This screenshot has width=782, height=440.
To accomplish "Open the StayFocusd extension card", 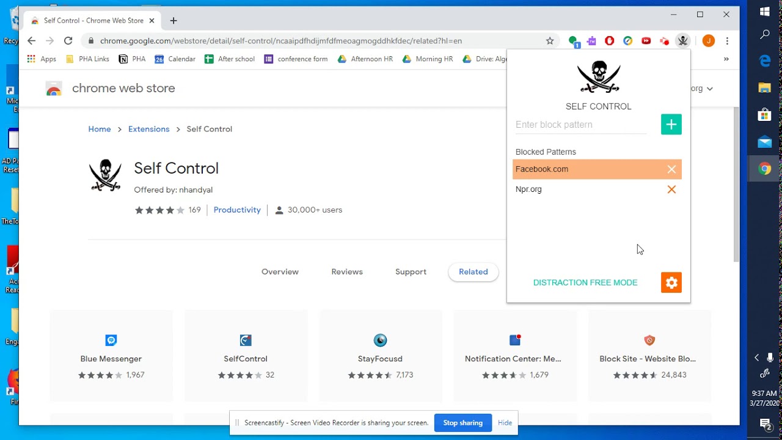I will [x=380, y=356].
